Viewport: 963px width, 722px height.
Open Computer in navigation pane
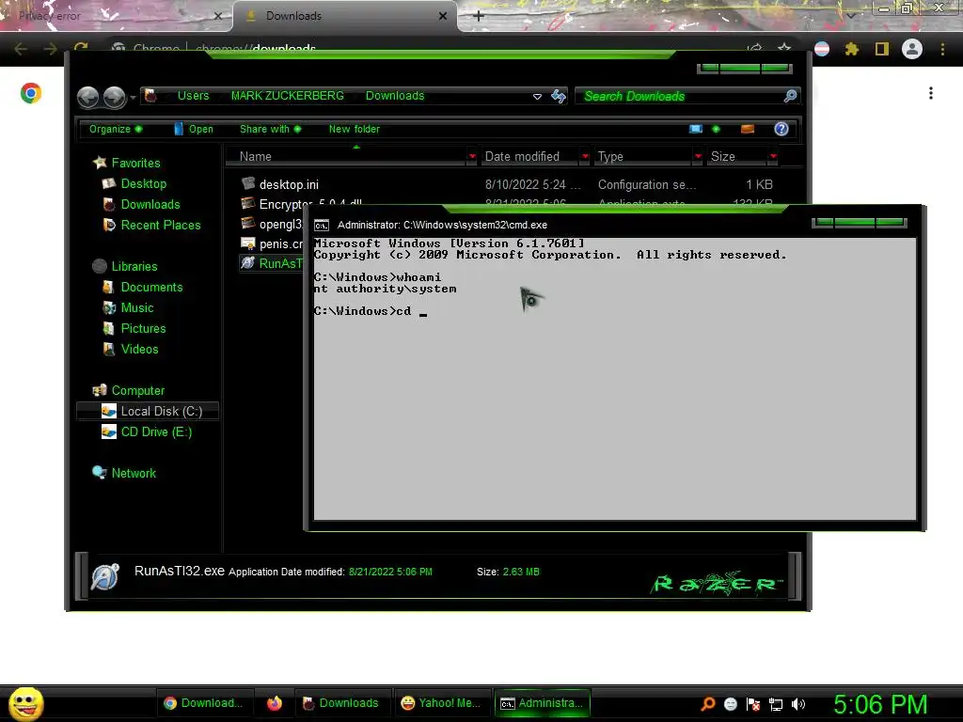137,390
